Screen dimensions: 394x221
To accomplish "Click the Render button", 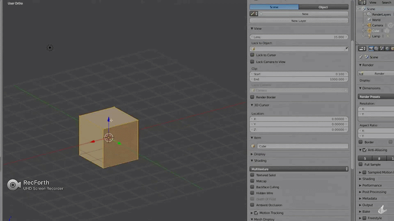I will [376, 73].
